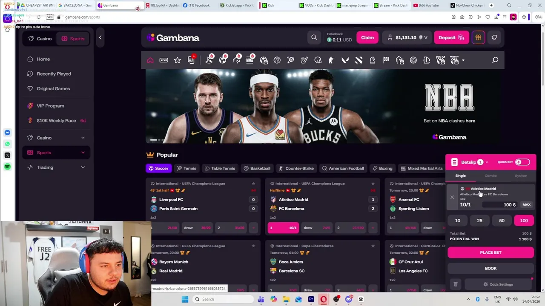The width and height of the screenshot is (545, 306).
Task: Open the sportsbook home icon
Action: click(x=150, y=60)
